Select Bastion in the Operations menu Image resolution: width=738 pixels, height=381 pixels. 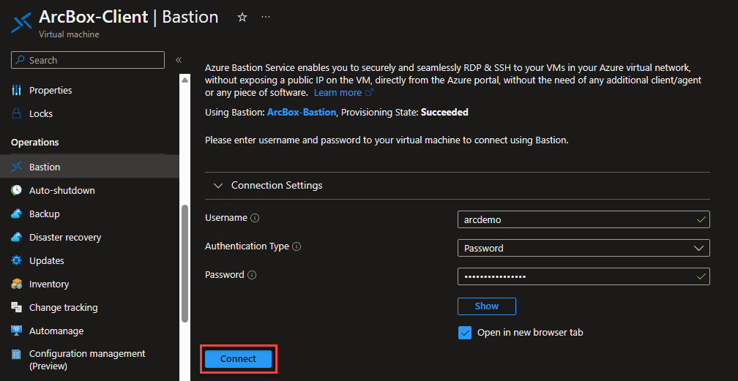point(89,167)
